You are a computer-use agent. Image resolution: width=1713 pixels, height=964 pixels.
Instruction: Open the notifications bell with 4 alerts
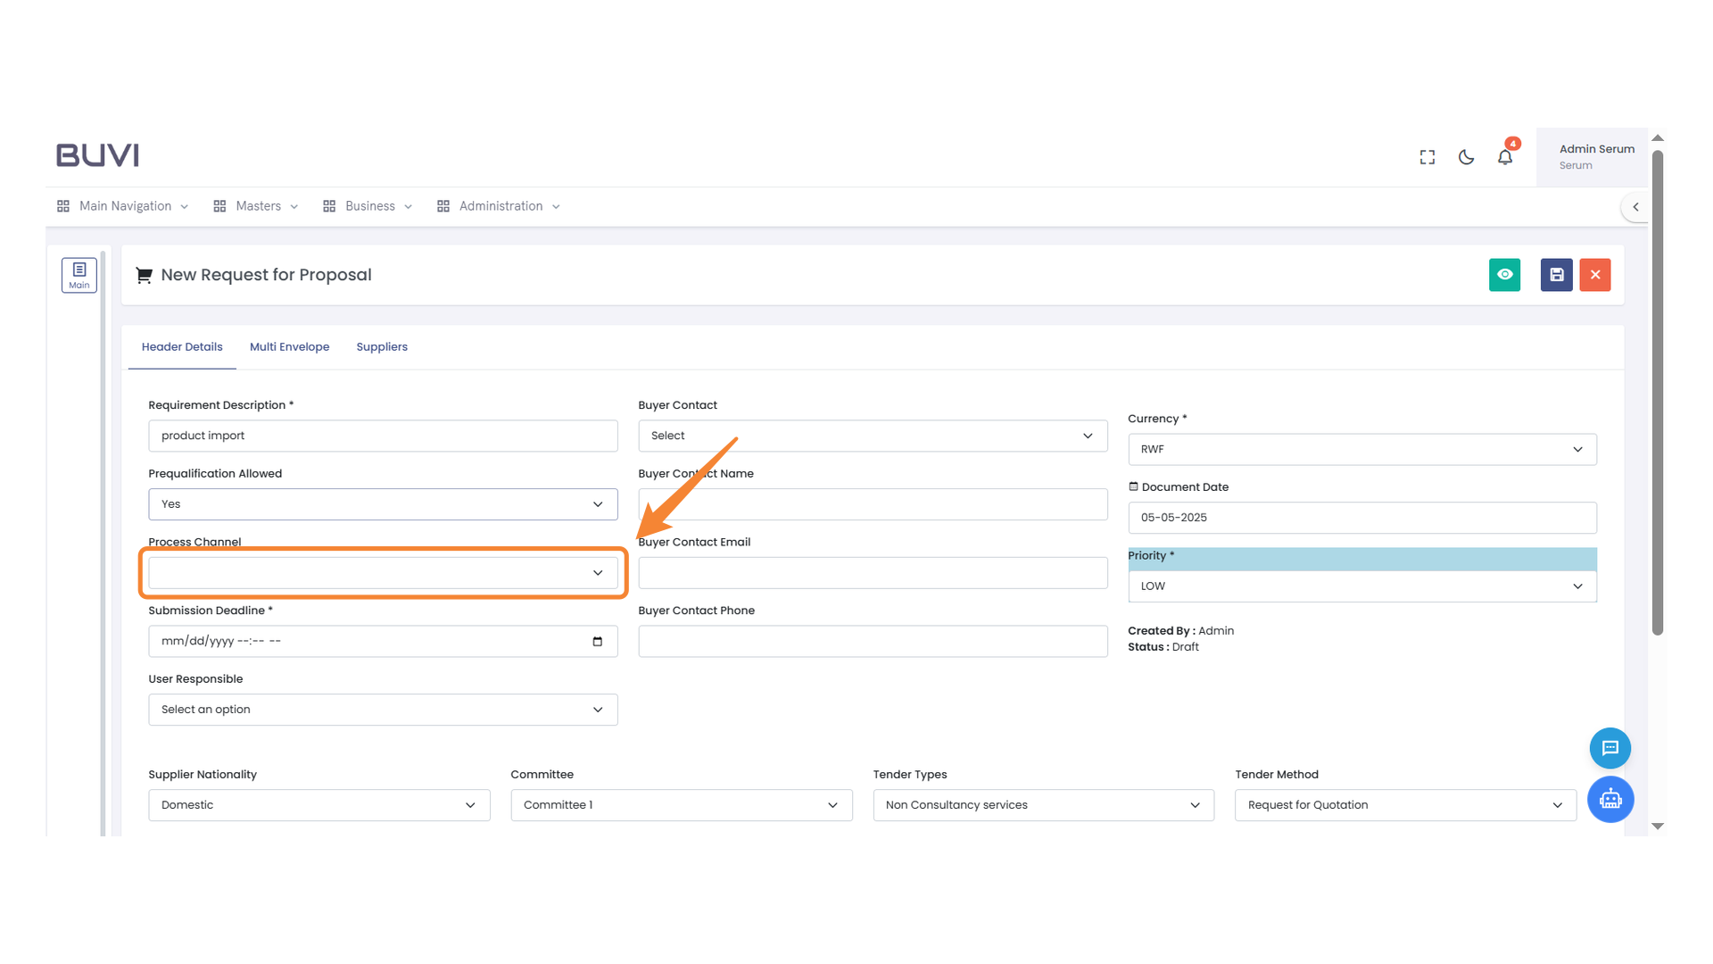[x=1505, y=156]
